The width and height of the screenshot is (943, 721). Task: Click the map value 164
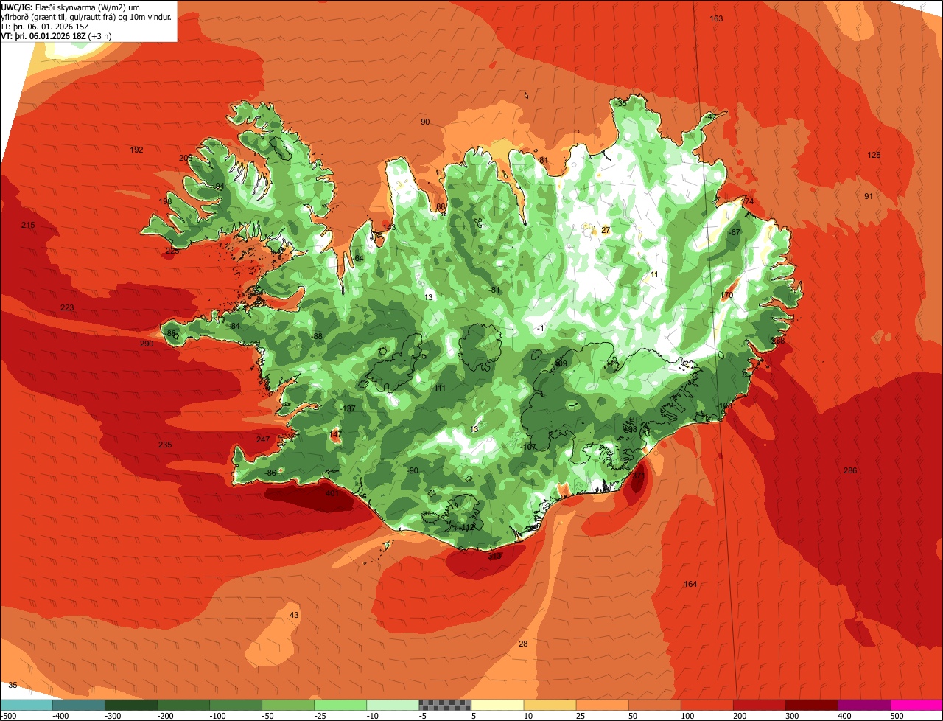(690, 584)
